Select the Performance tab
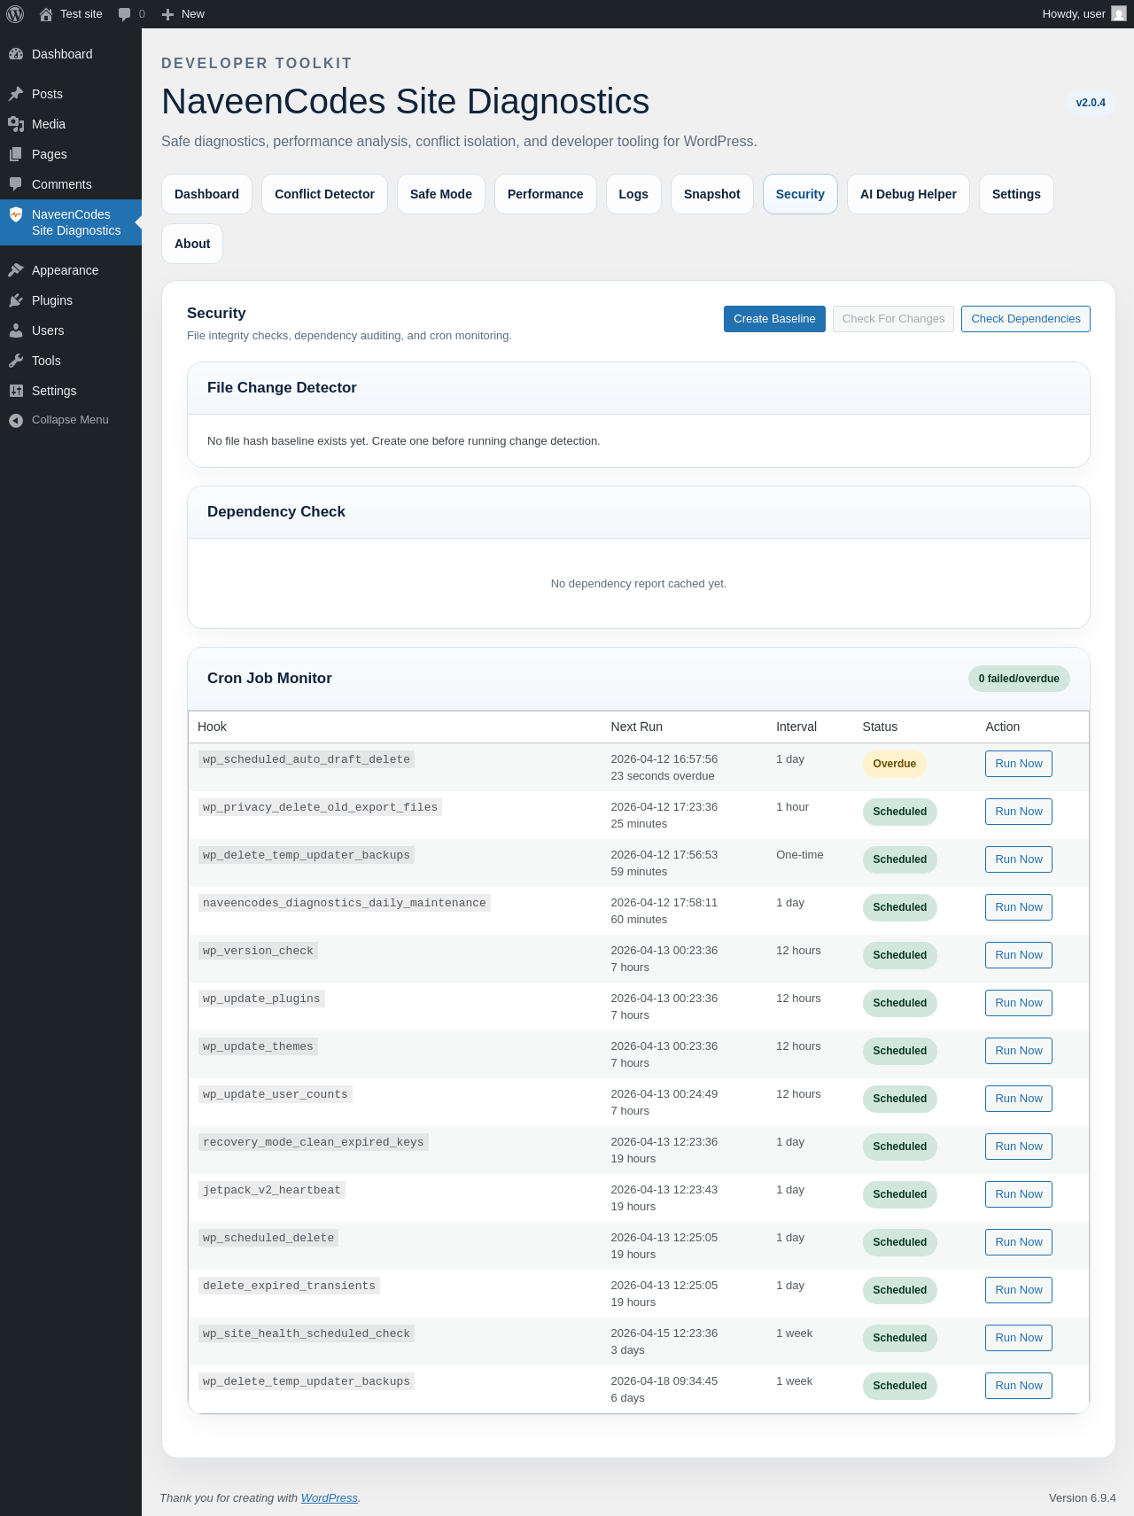Screen dimensions: 1134x1516 pos(546,194)
